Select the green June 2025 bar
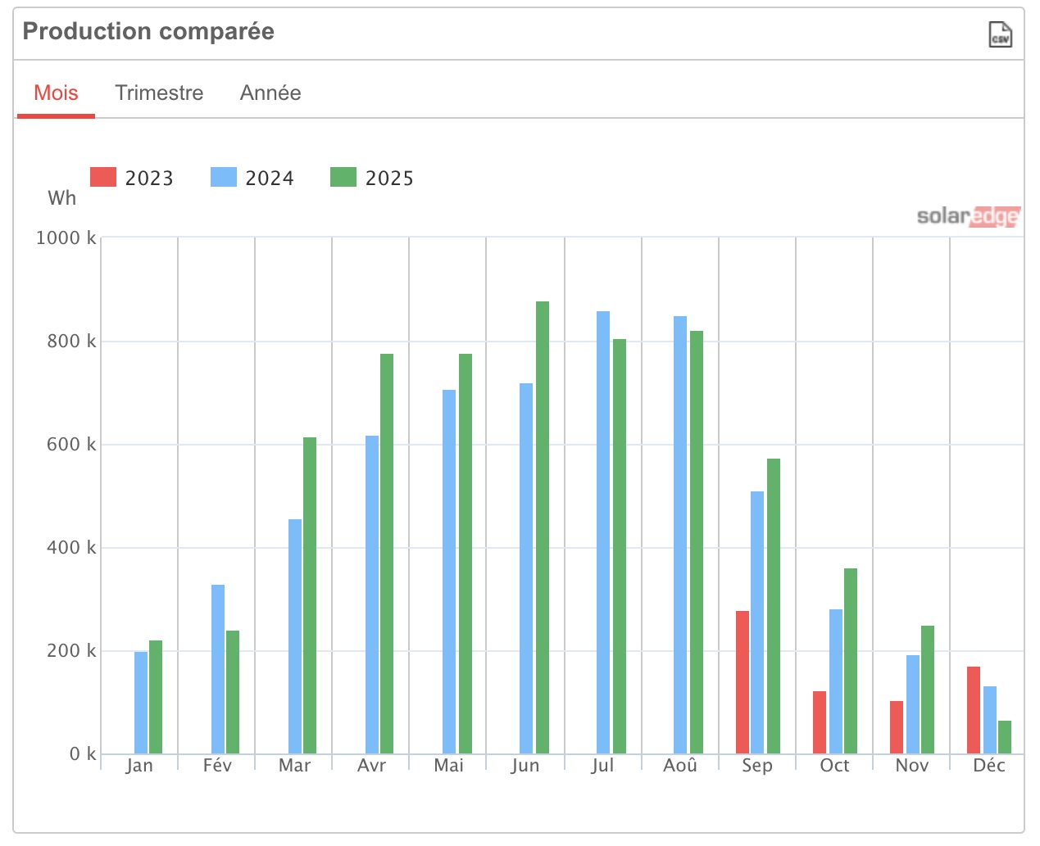Image resolution: width=1040 pixels, height=846 pixels. pyautogui.click(x=543, y=527)
